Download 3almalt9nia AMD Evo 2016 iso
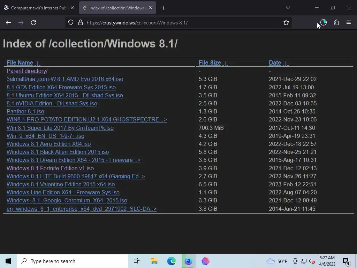Screen dimensions: 357x268 [65, 79]
